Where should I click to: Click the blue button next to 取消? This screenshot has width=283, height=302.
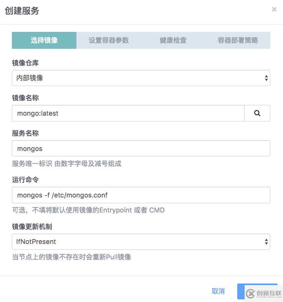pyautogui.click(x=241, y=291)
